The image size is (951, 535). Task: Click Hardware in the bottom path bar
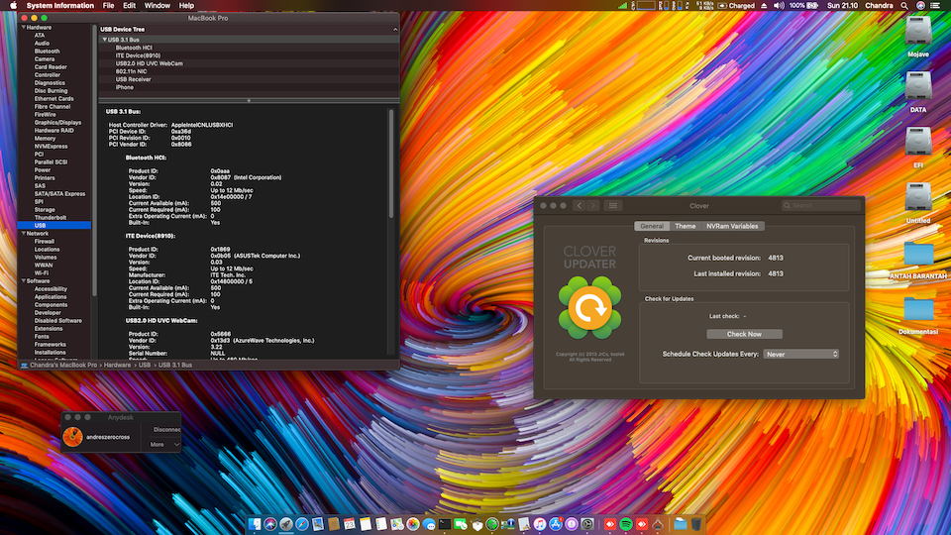[117, 366]
